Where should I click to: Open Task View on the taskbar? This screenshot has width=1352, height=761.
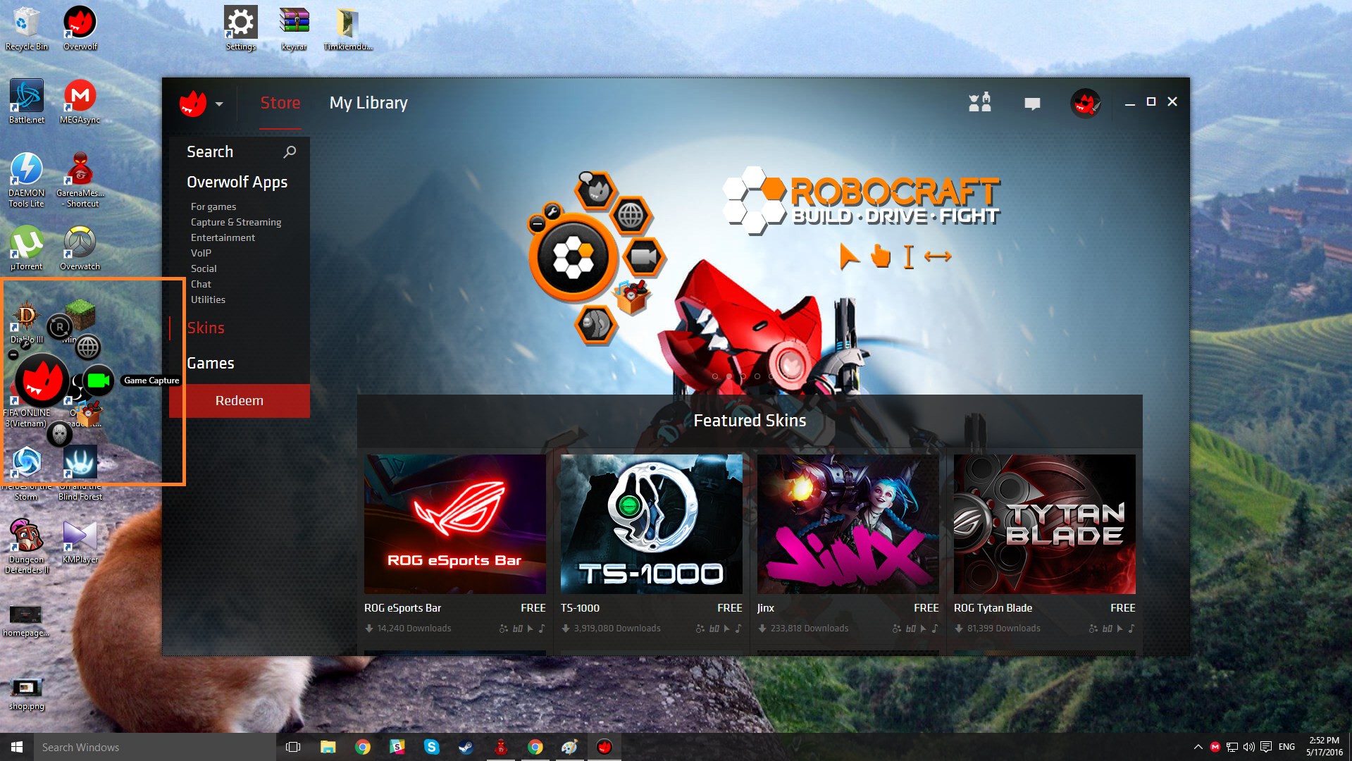(x=293, y=747)
